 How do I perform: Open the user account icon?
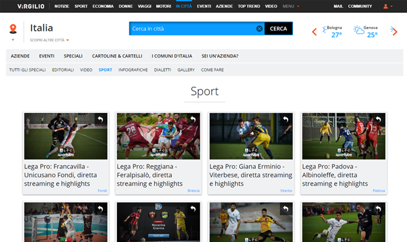(x=386, y=6)
